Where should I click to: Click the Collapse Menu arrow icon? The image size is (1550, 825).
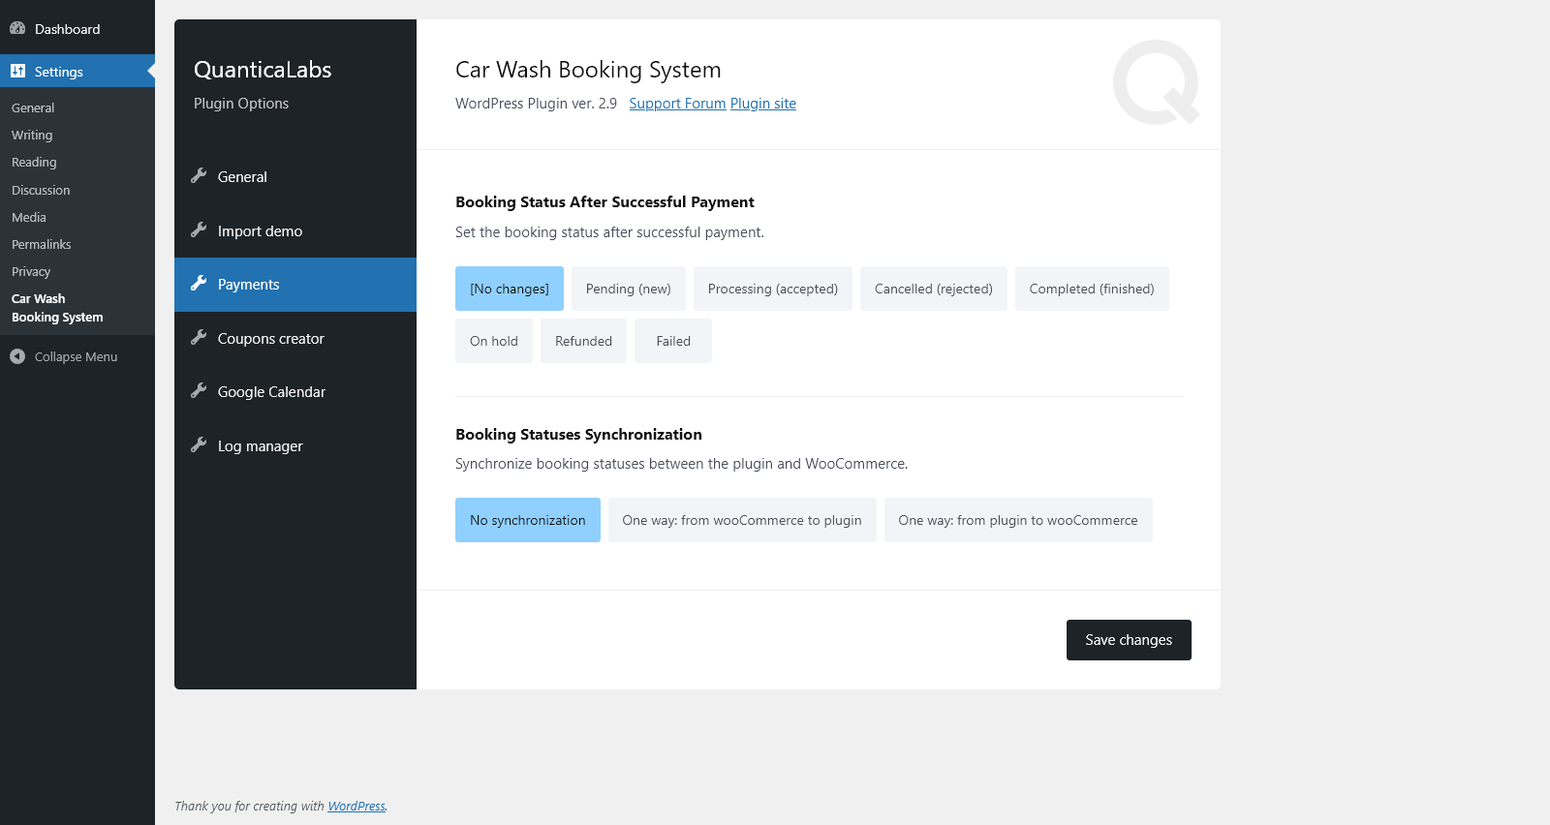click(17, 356)
